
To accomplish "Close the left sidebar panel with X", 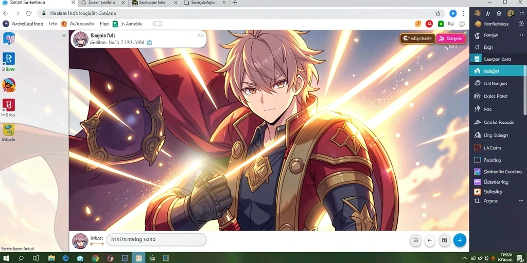I will point(64,35).
